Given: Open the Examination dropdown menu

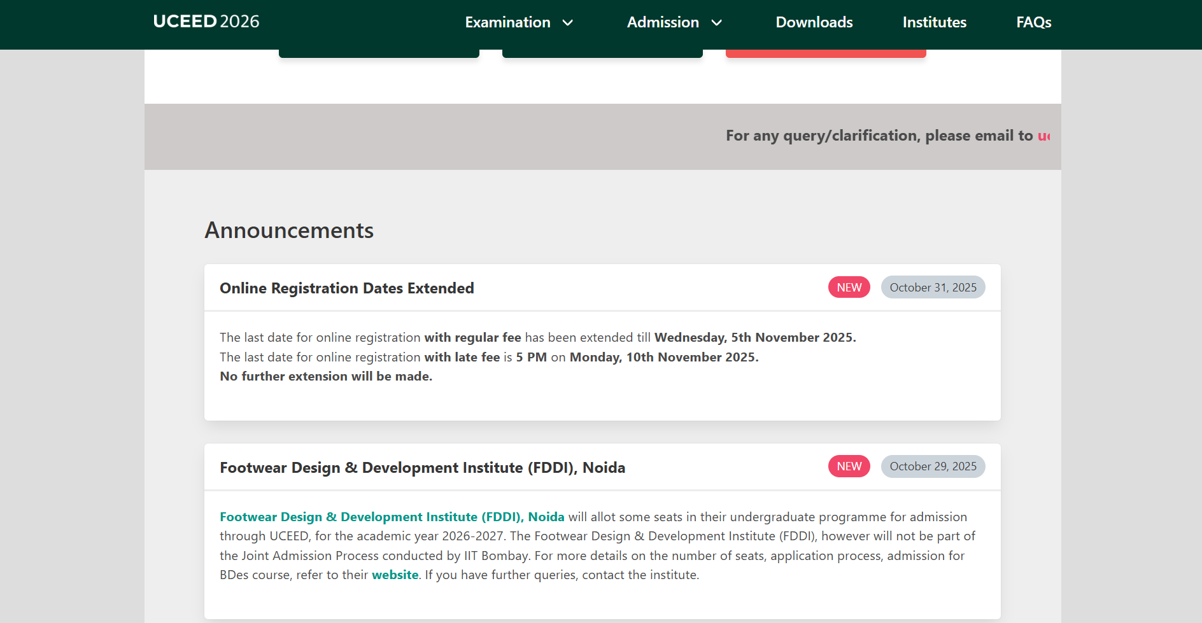Looking at the screenshot, I should pyautogui.click(x=507, y=22).
